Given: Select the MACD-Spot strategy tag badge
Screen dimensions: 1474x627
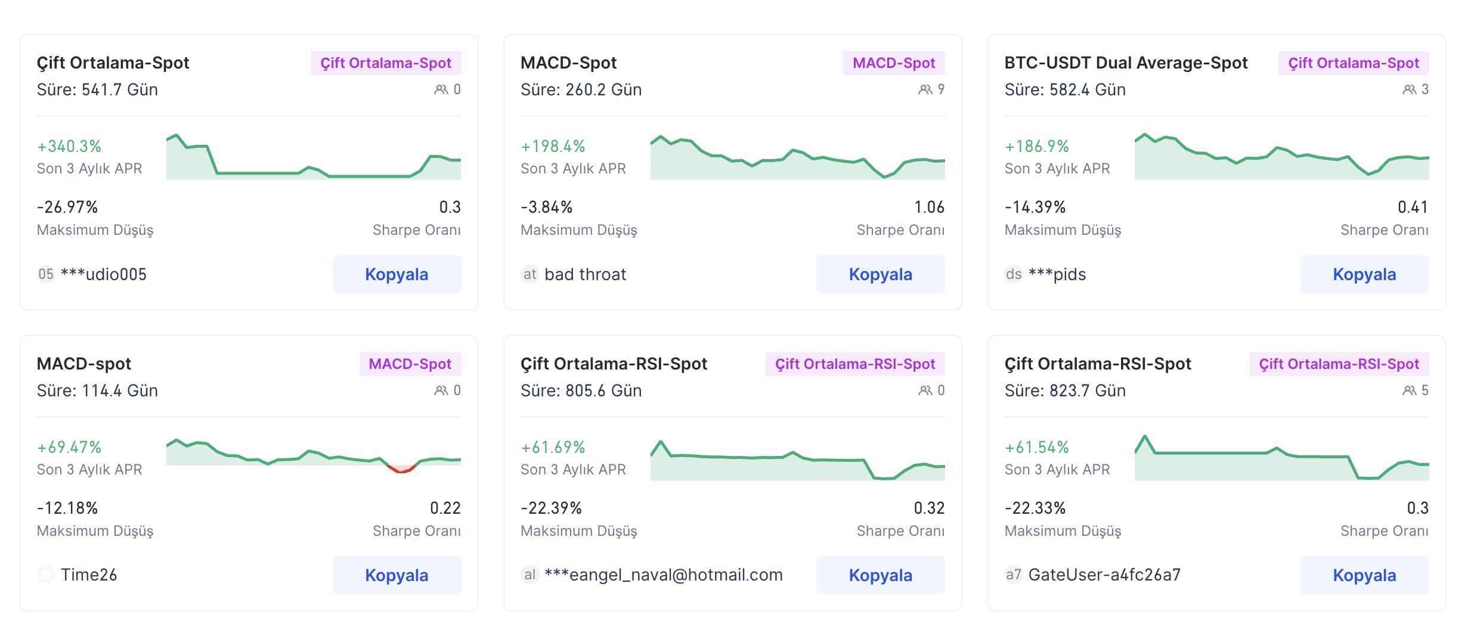Looking at the screenshot, I should click(x=893, y=63).
